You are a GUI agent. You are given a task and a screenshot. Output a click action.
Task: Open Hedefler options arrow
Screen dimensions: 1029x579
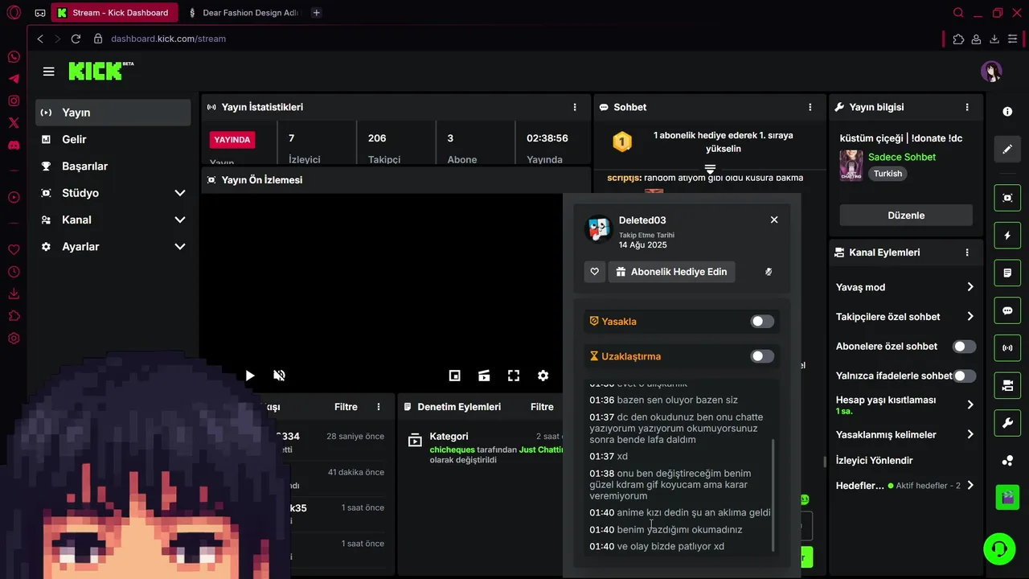[x=970, y=486]
